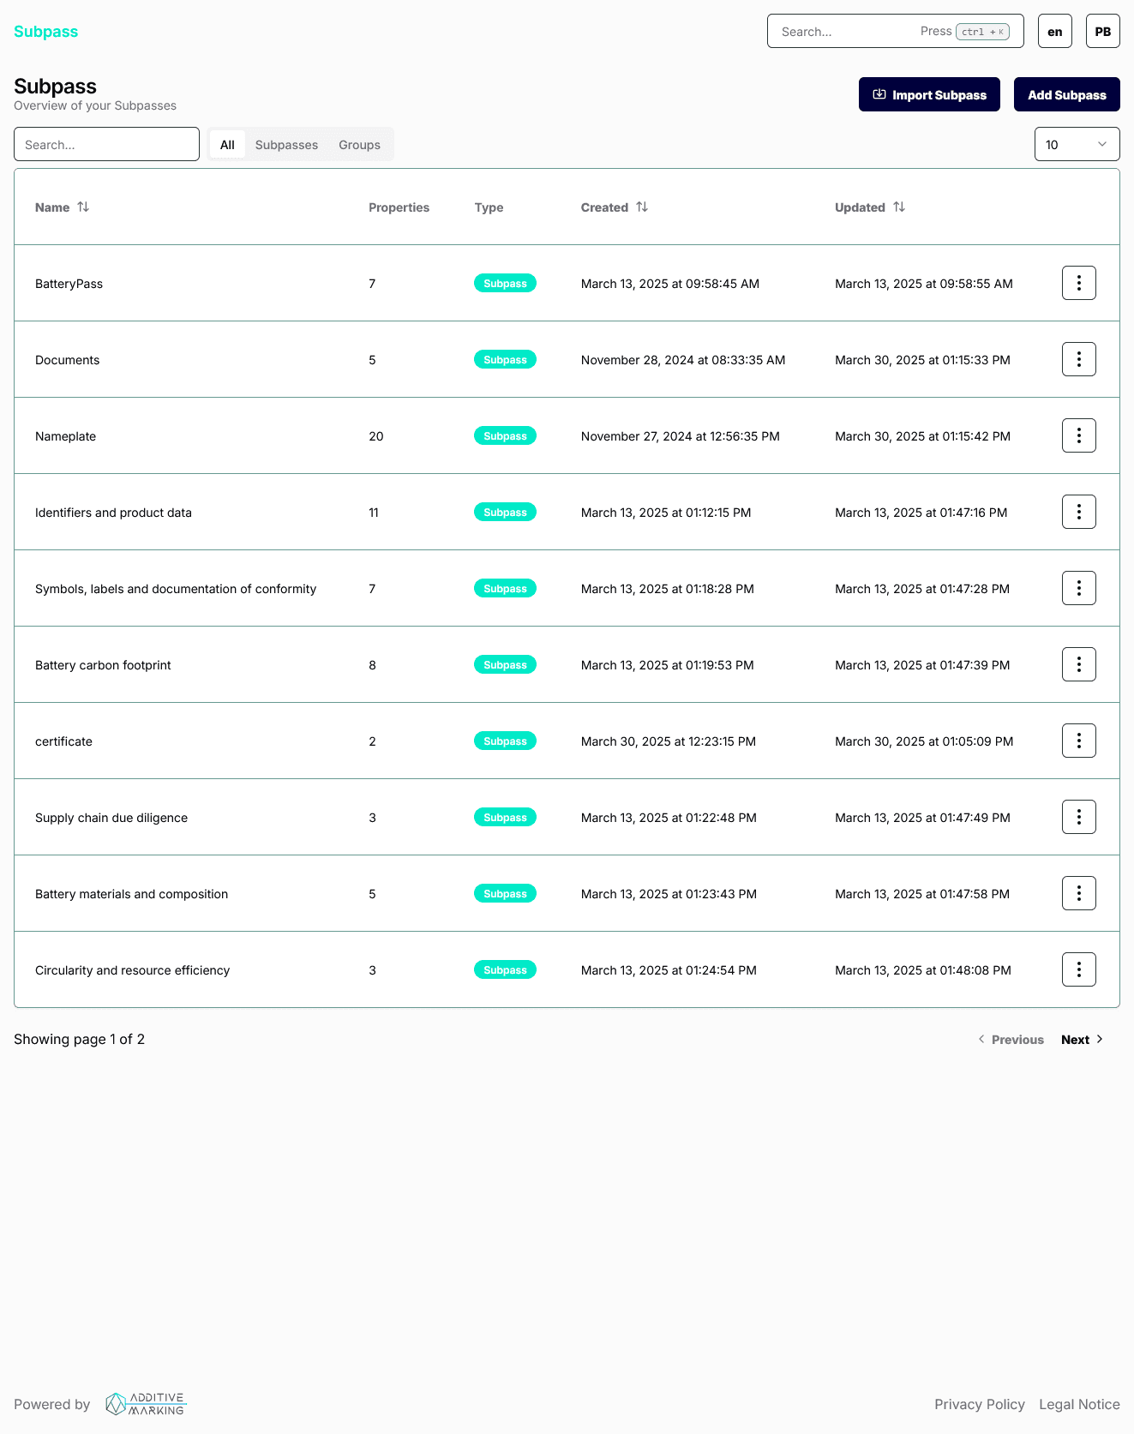Open the rows-per-page dropdown showing 10

[x=1077, y=144]
